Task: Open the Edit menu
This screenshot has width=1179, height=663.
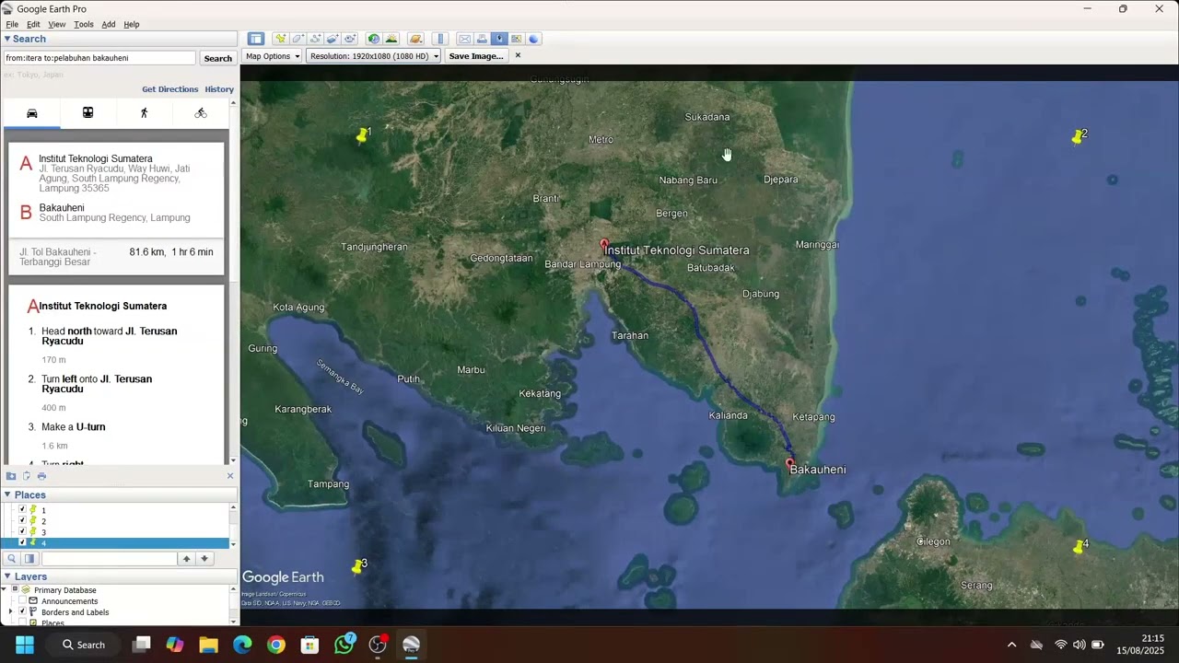Action: 33,24
